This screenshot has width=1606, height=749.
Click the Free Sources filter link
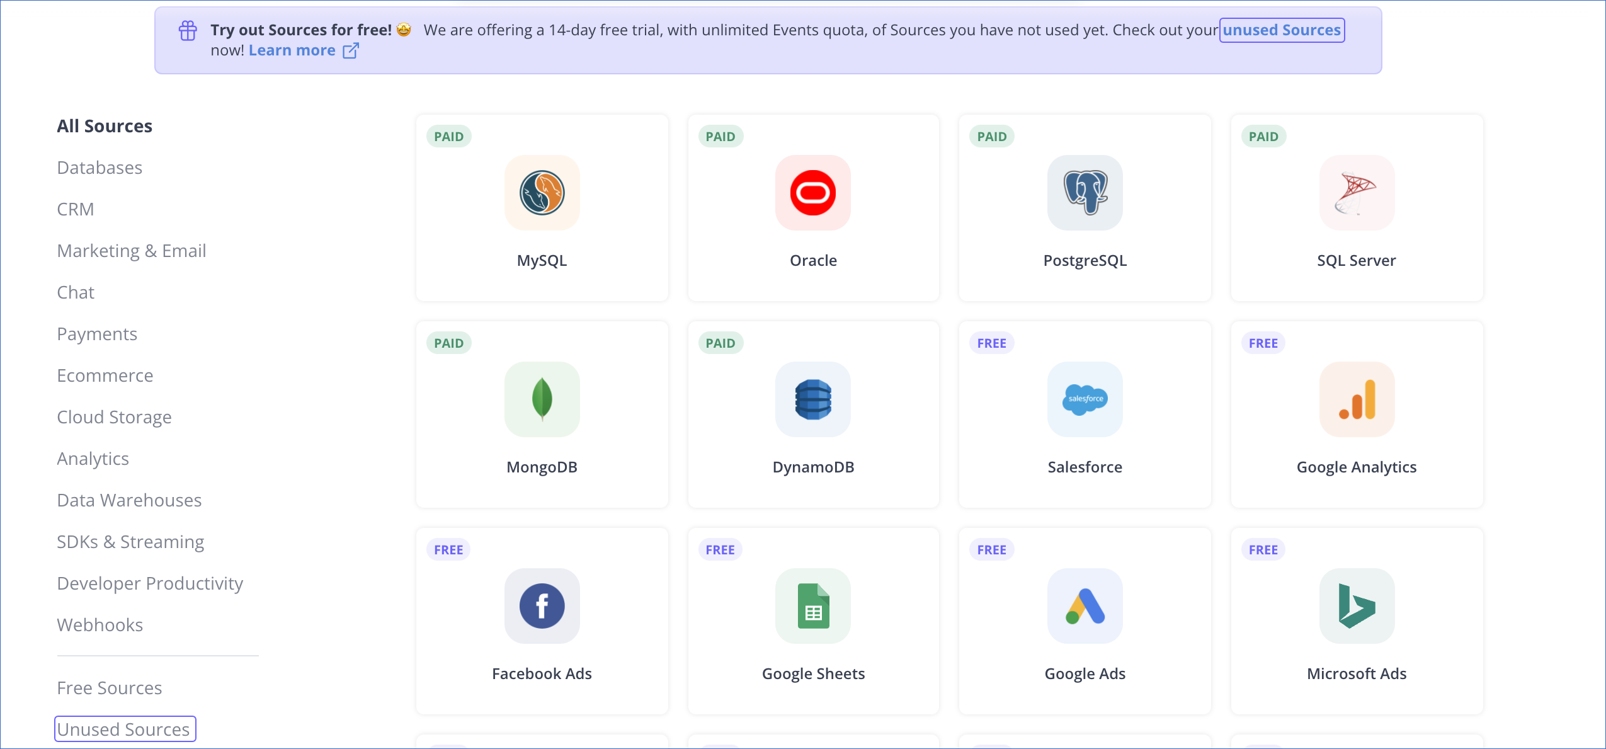pyautogui.click(x=111, y=687)
